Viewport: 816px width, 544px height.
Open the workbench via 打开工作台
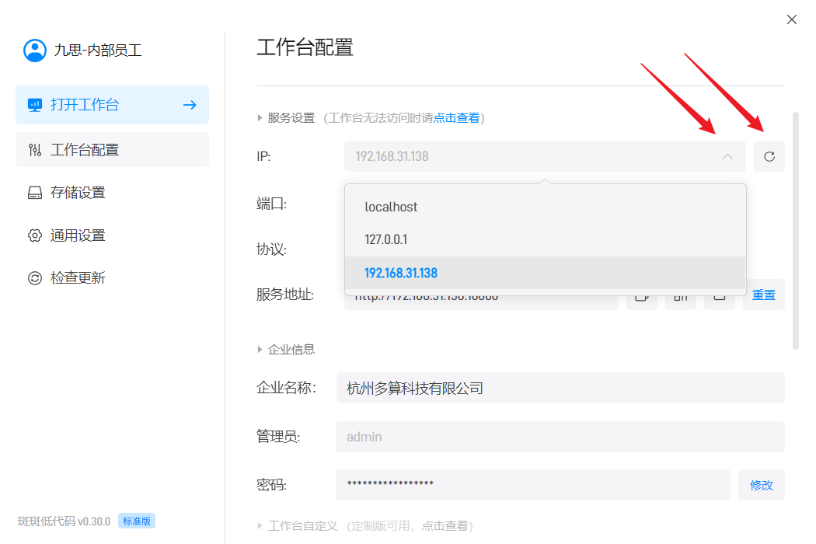point(113,105)
